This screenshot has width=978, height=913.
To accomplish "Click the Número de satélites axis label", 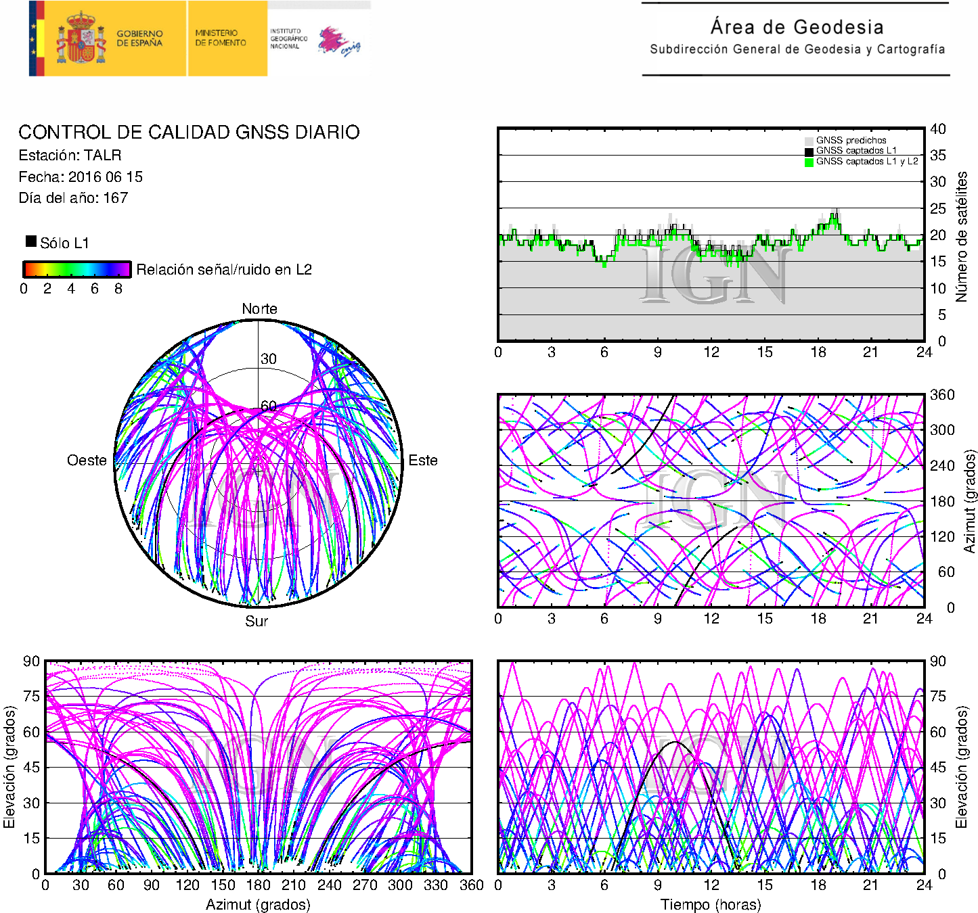I will 961,236.
